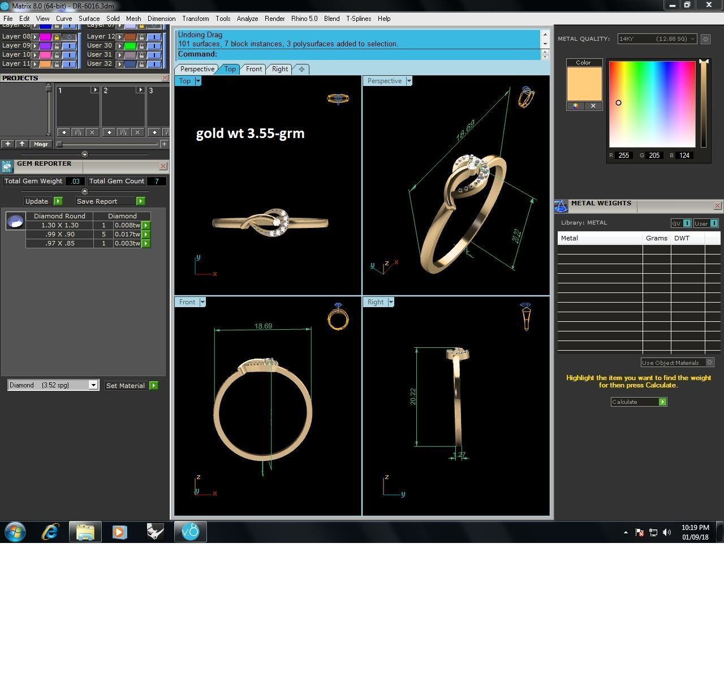Image resolution: width=724 pixels, height=681 pixels.
Task: Switch to the Front viewport tab
Action: [254, 69]
